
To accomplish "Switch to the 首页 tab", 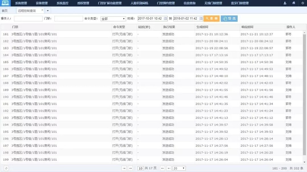I will point(5,11).
